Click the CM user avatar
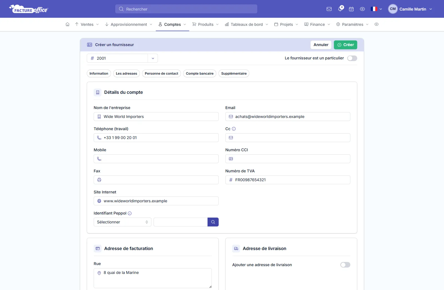The width and height of the screenshot is (444, 290). [x=393, y=9]
